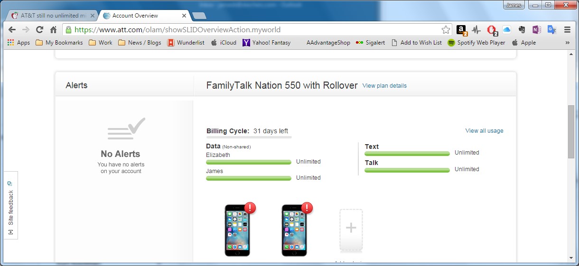Click the red alert badge on first iPhone

(x=250, y=208)
